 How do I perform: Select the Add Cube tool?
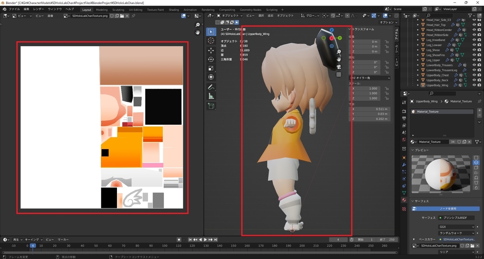coord(211,106)
